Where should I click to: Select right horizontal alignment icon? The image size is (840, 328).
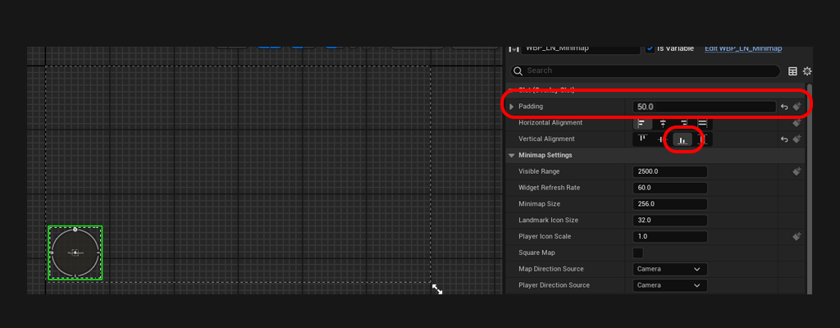coord(682,123)
